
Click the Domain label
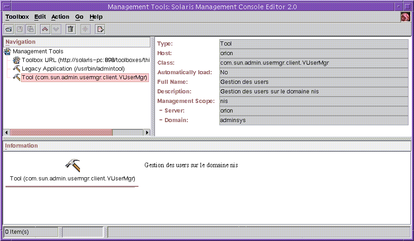click(174, 120)
